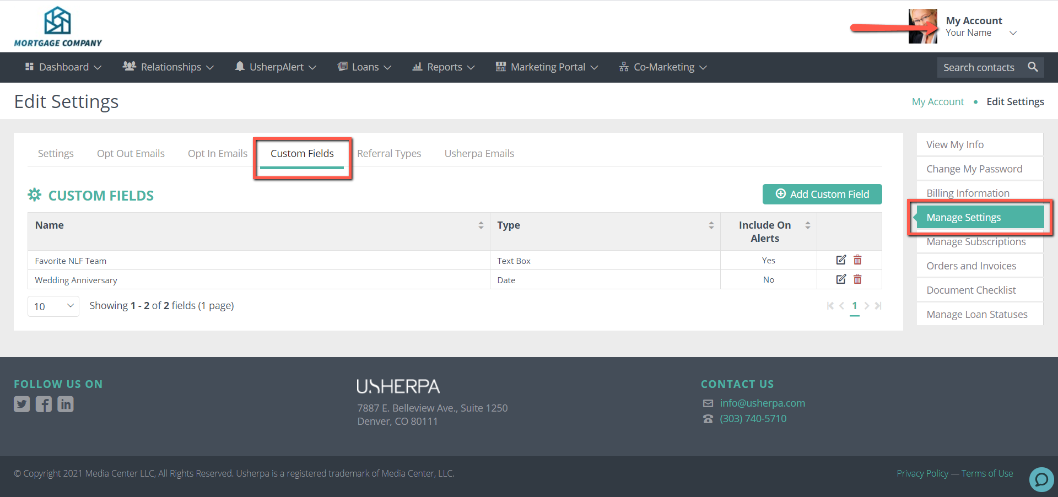The height and width of the screenshot is (497, 1058).
Task: Visit the Facebook page icon
Action: [44, 404]
